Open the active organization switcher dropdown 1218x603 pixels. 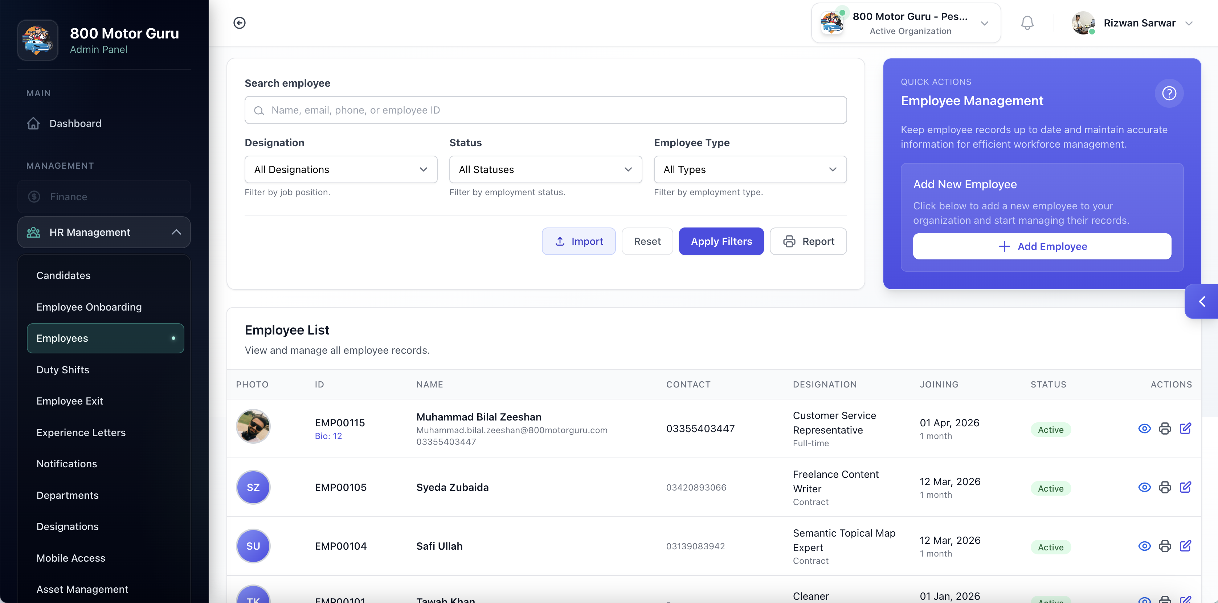coord(906,23)
